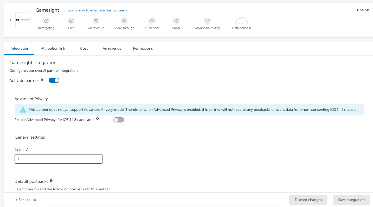Click the General settings heading

[30, 137]
